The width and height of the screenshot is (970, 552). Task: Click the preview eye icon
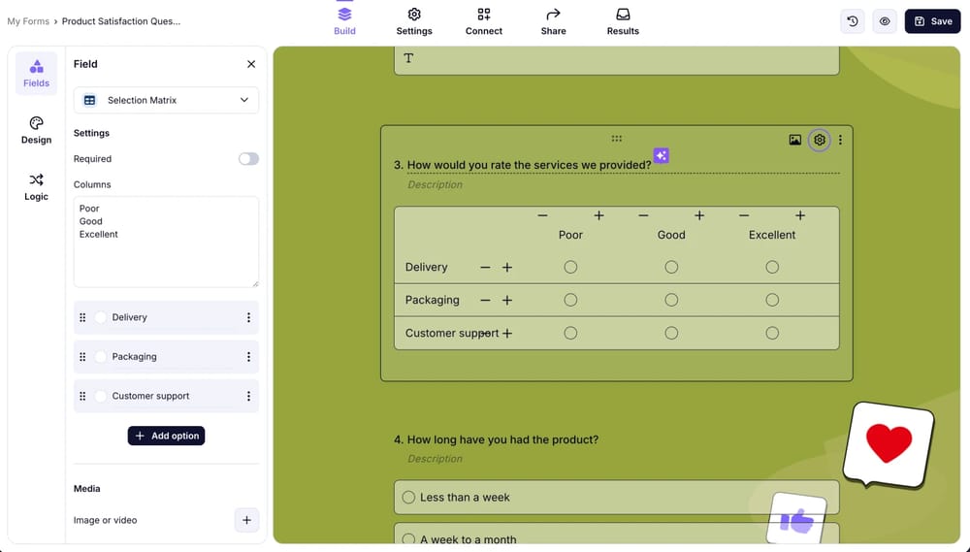click(x=885, y=21)
